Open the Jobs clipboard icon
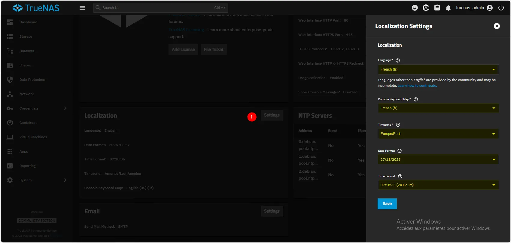The height and width of the screenshot is (243, 511). click(x=437, y=8)
